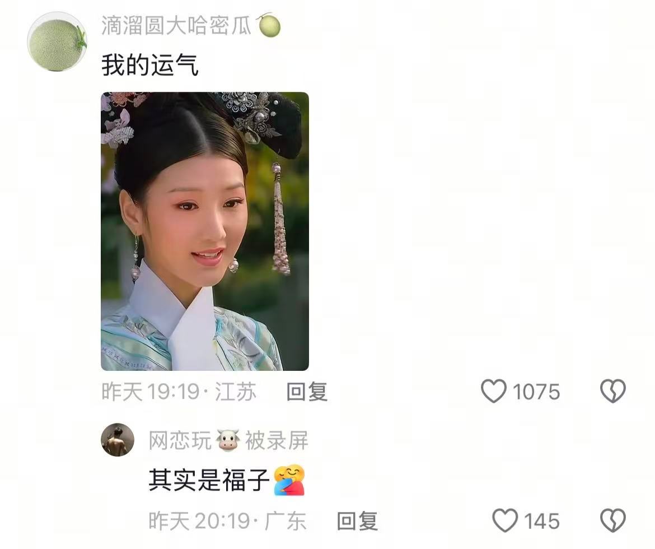Open username 网恋玩被录屏 profile
Viewport: 655px width, 549px height.
click(228, 440)
